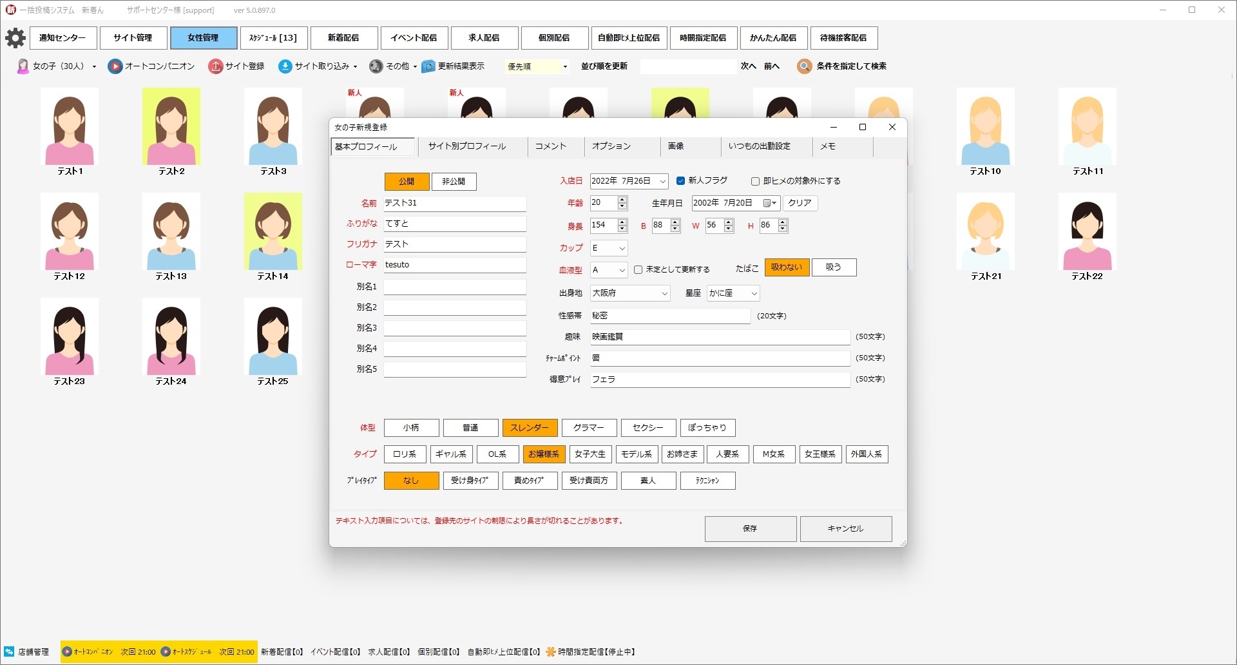1237x665 pixels.
Task: Switch to サイト別プロフィール tab
Action: coord(467,146)
